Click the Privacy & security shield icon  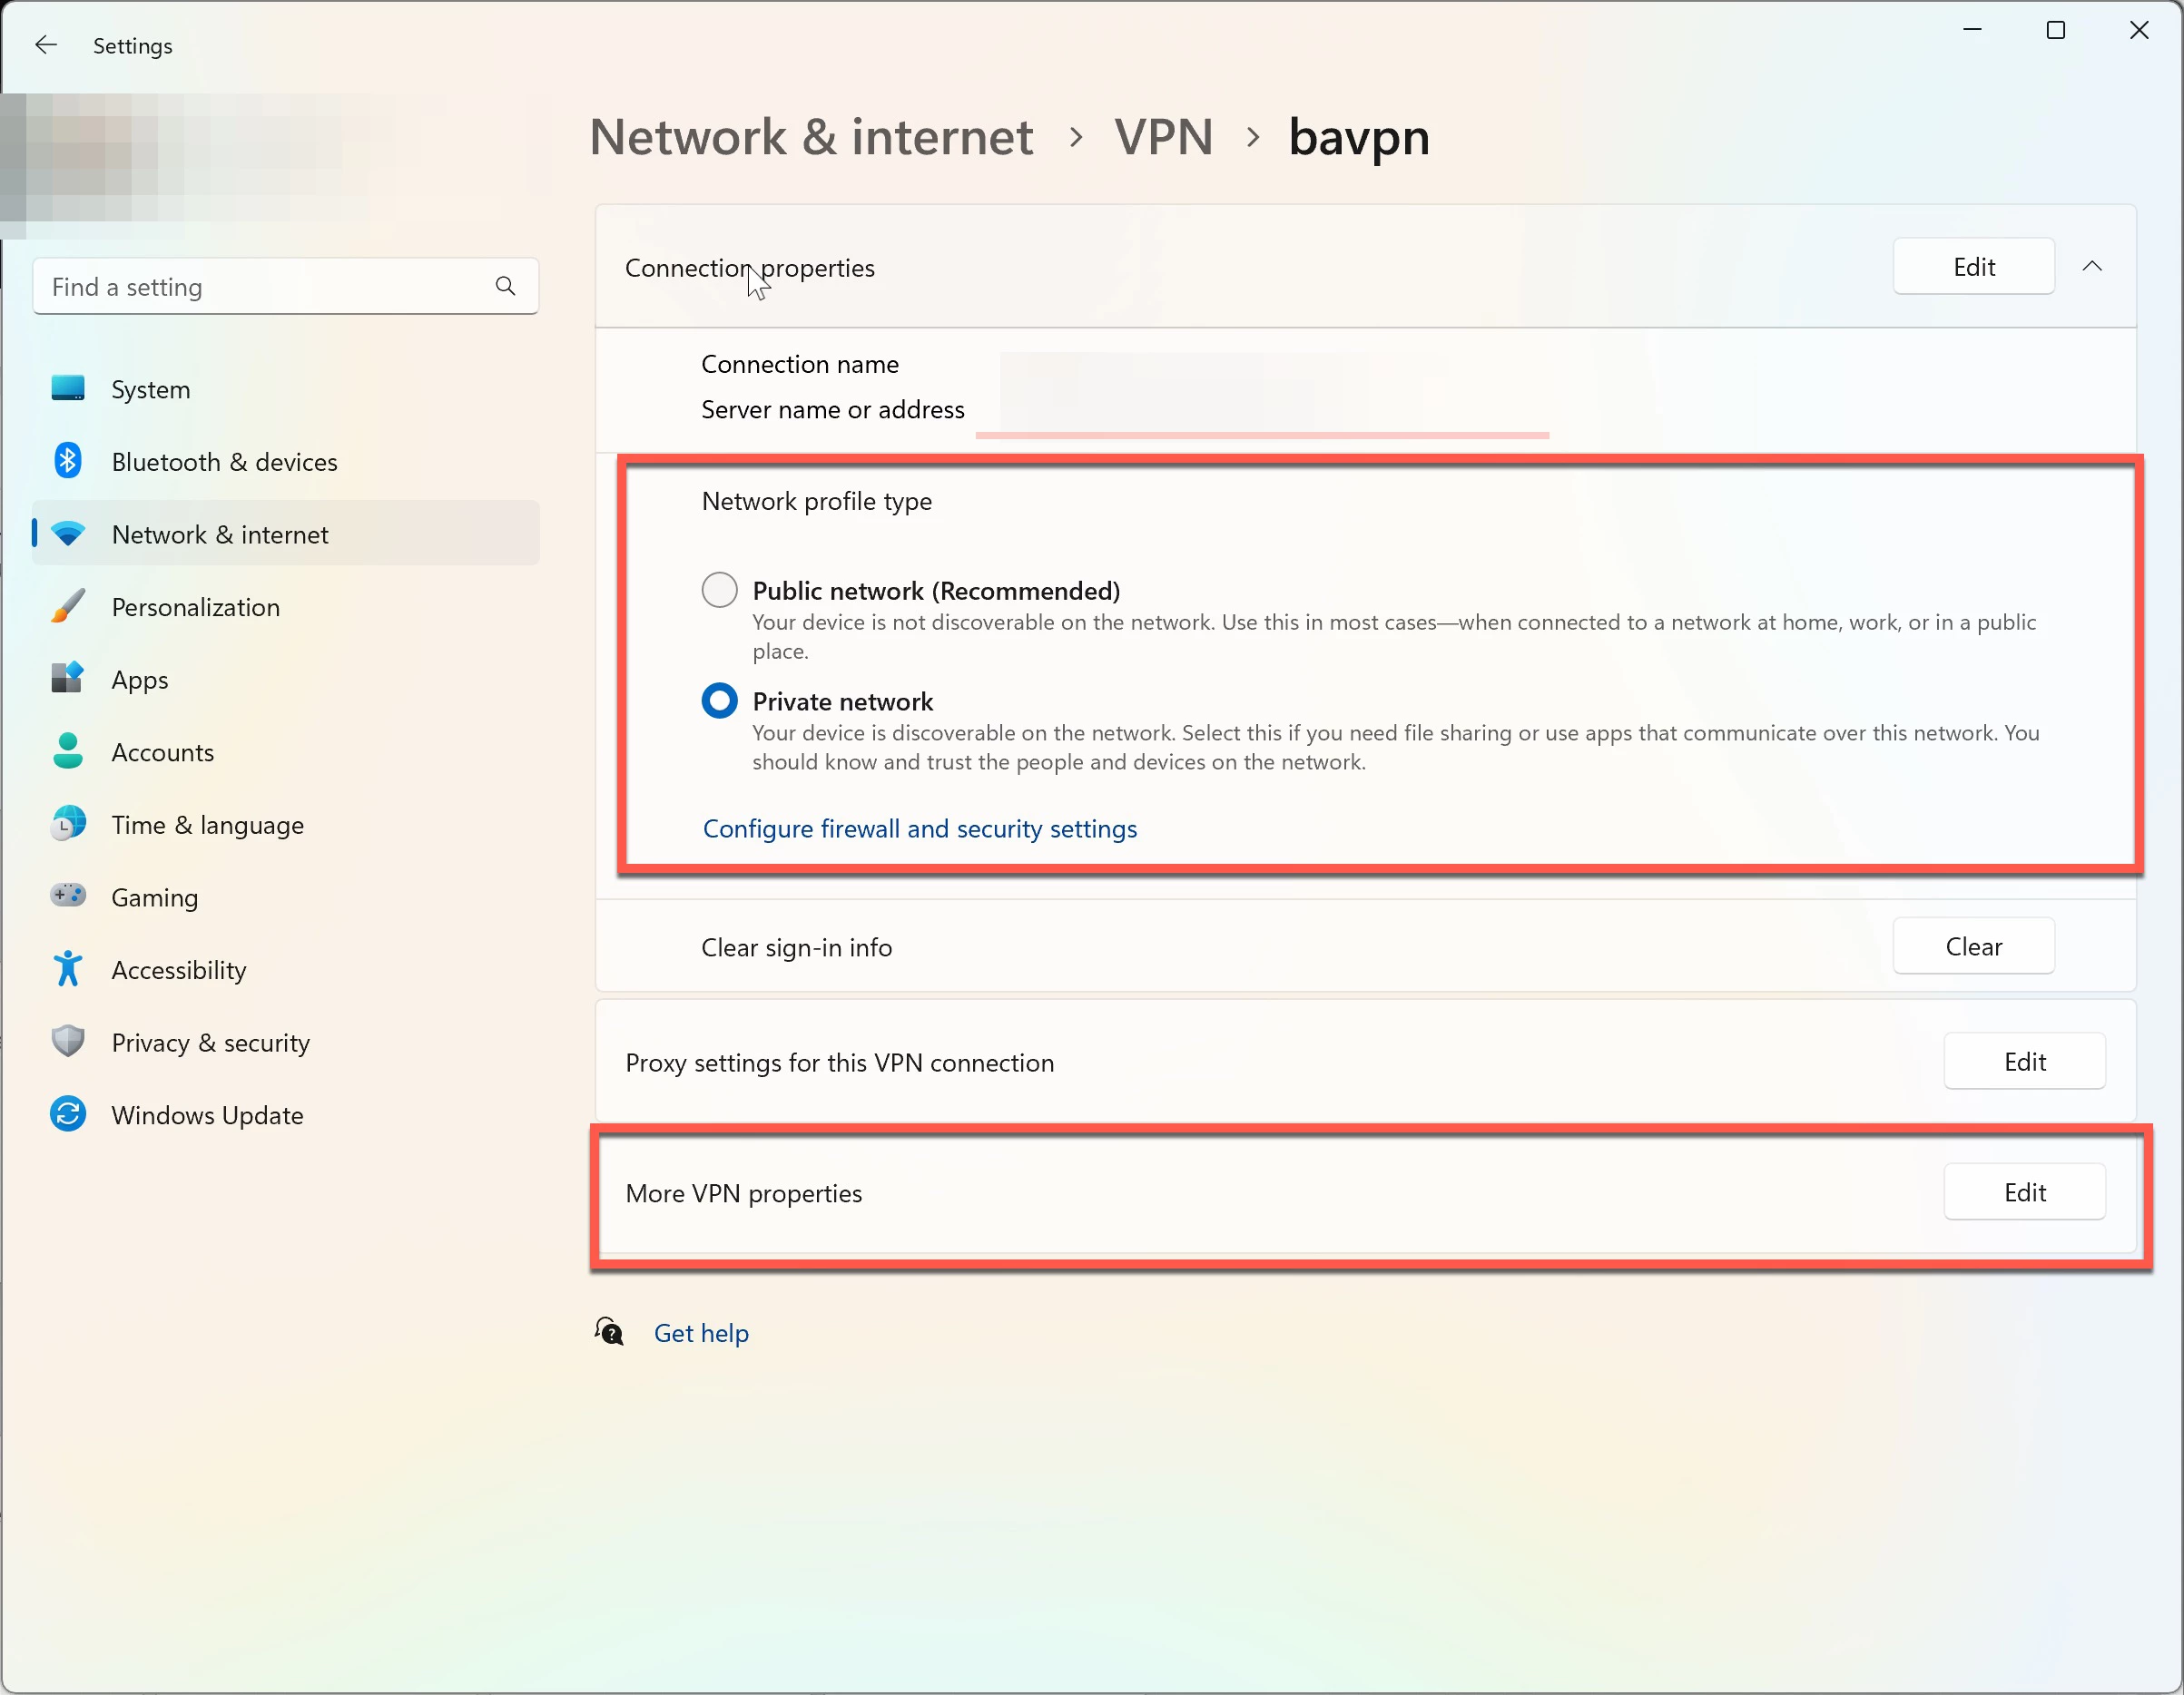tap(68, 1042)
